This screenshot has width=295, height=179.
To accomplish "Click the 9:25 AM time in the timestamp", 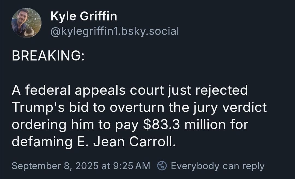I will click(x=132, y=166).
